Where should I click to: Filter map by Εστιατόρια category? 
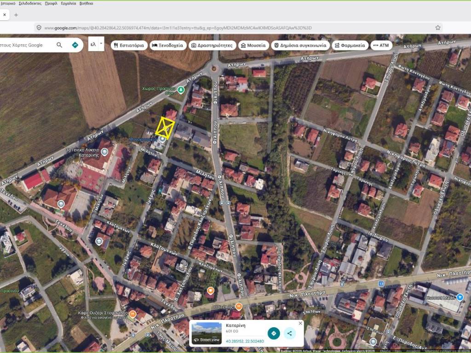(x=129, y=46)
